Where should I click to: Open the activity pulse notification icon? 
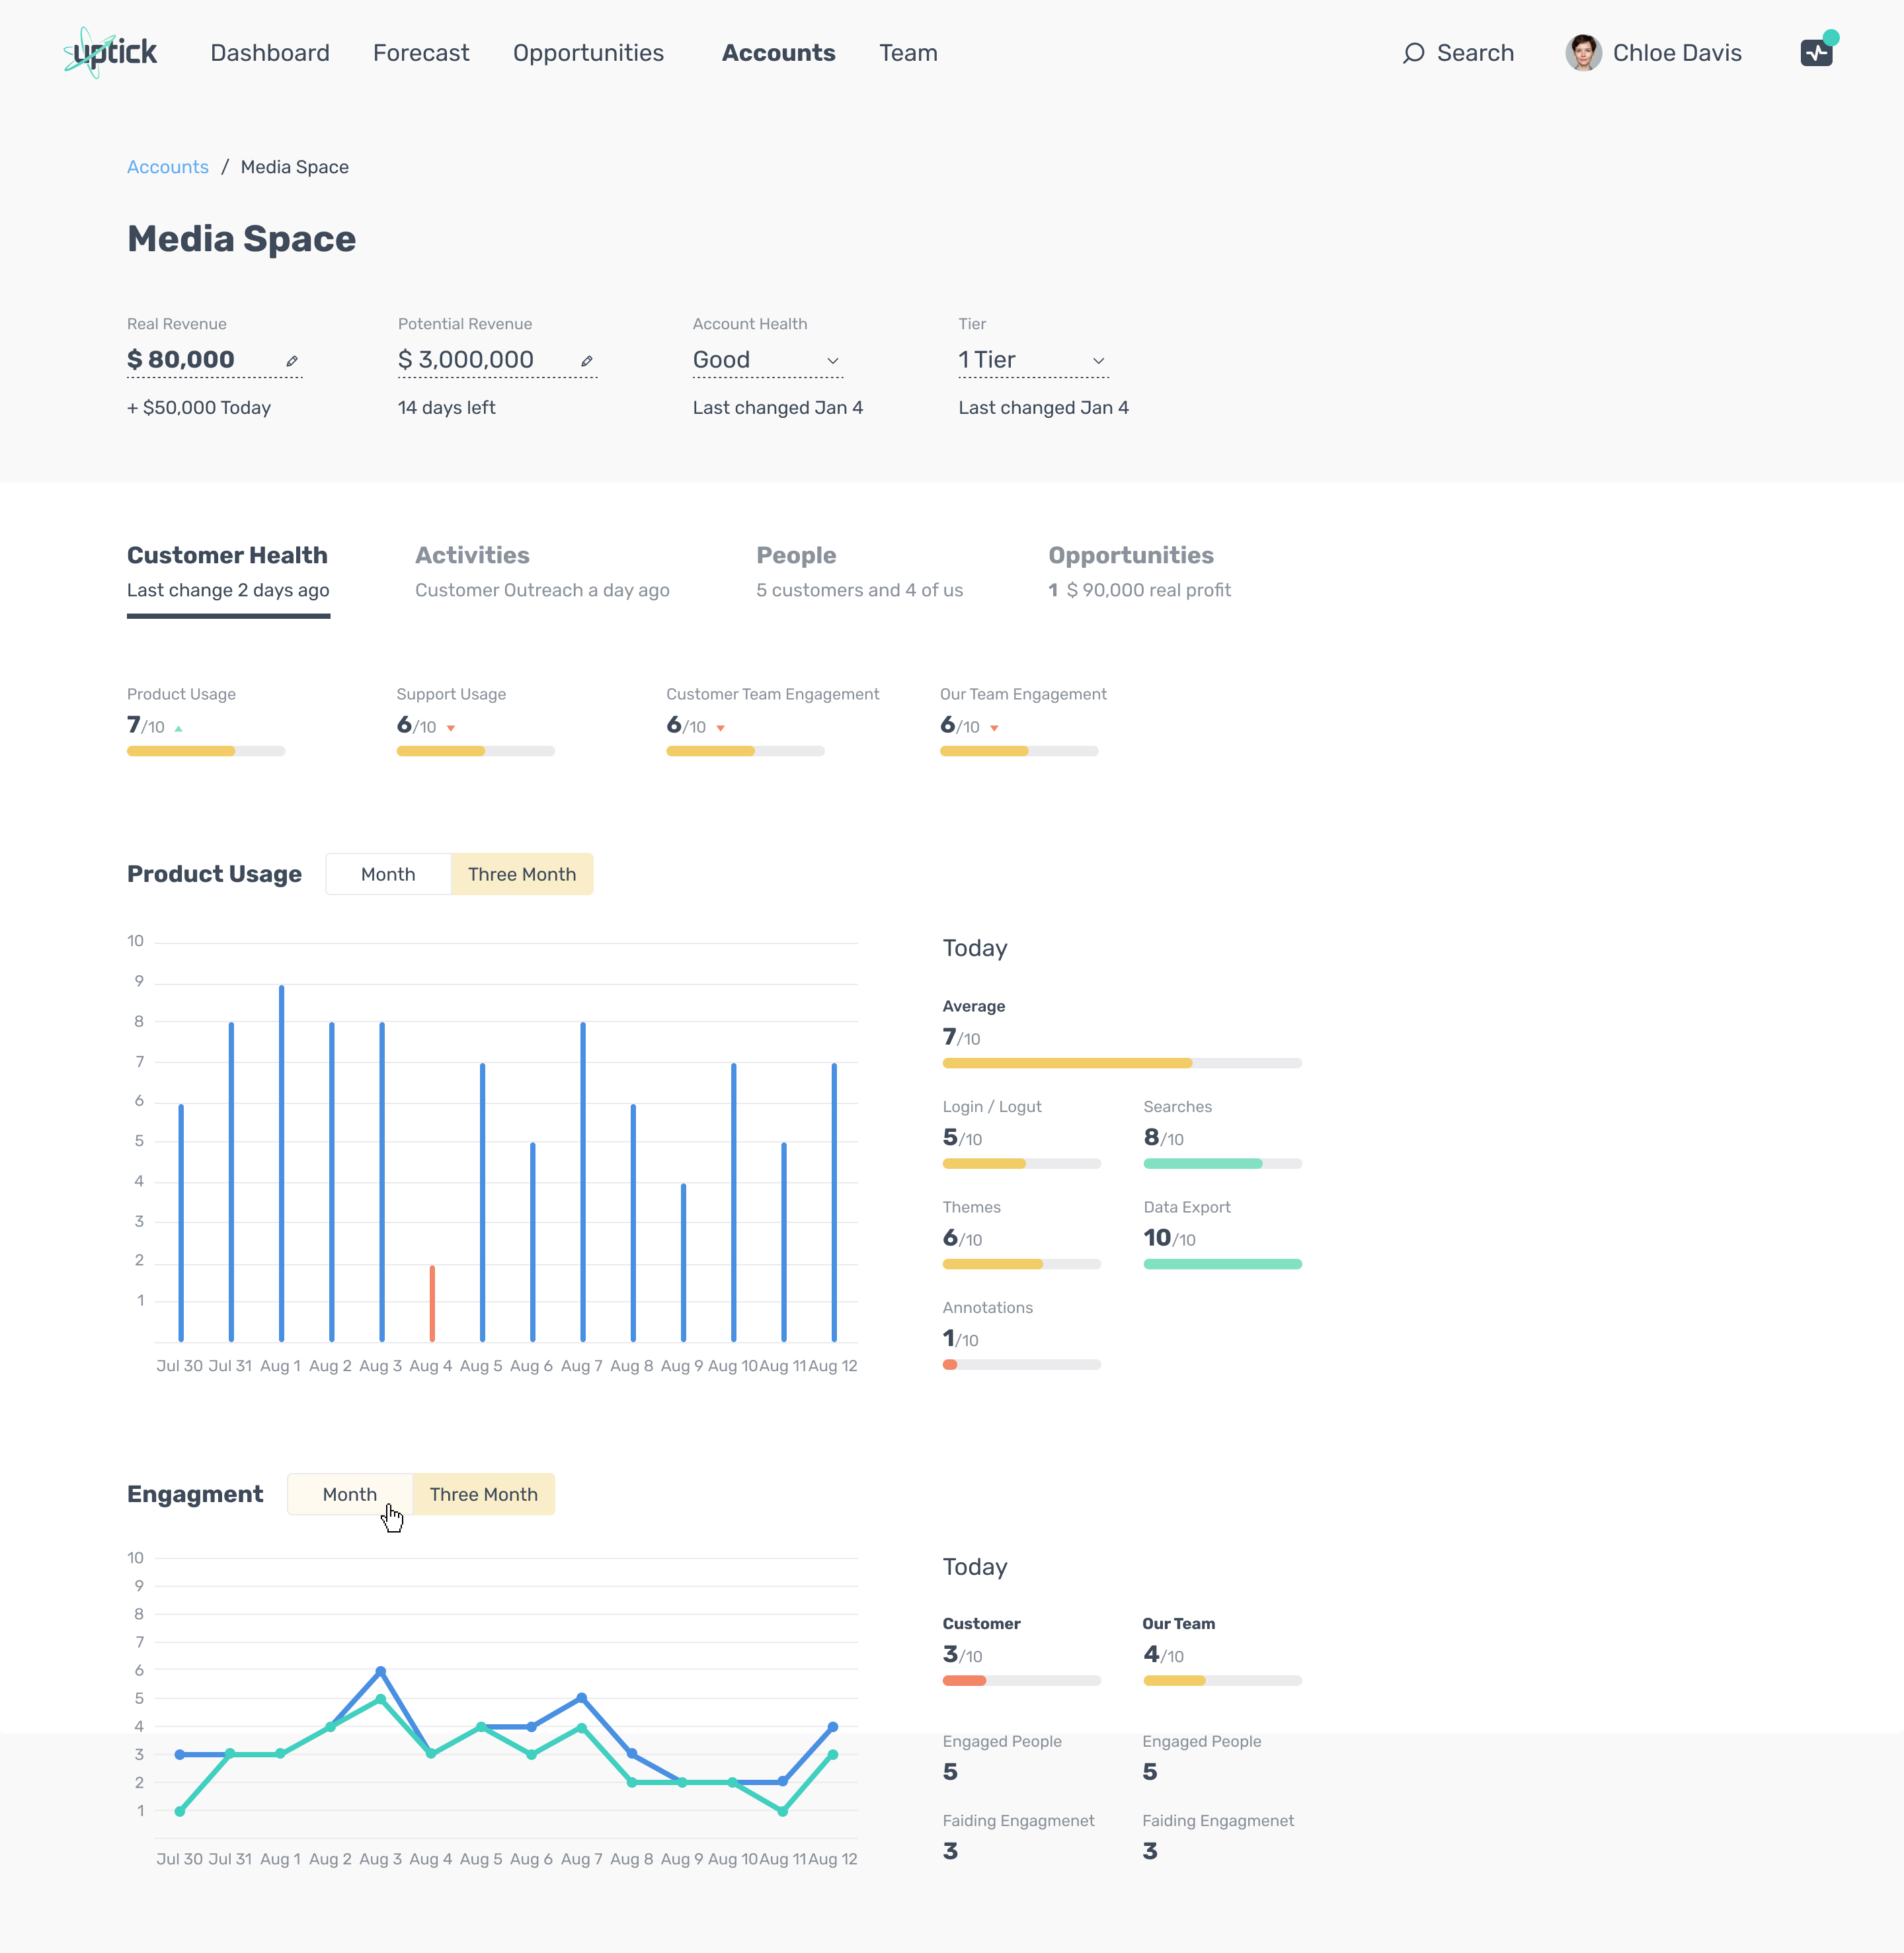pyautogui.click(x=1816, y=53)
